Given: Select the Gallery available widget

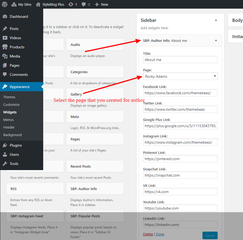Looking at the screenshot, I should 95,94.
